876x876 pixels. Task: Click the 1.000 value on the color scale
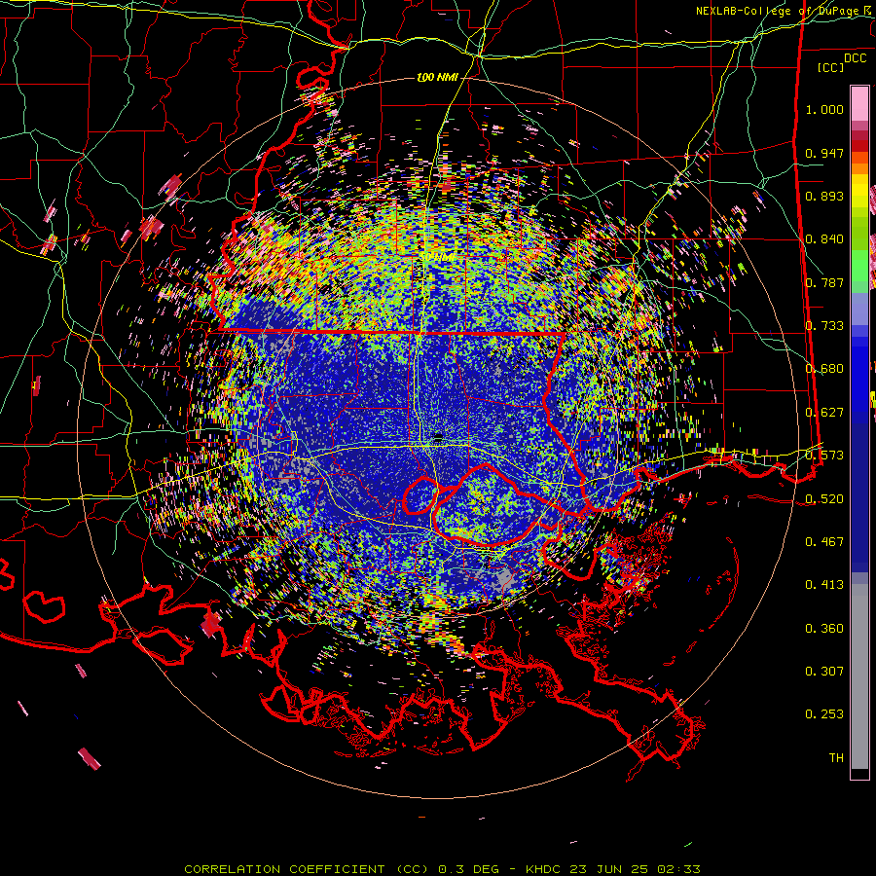click(x=824, y=109)
